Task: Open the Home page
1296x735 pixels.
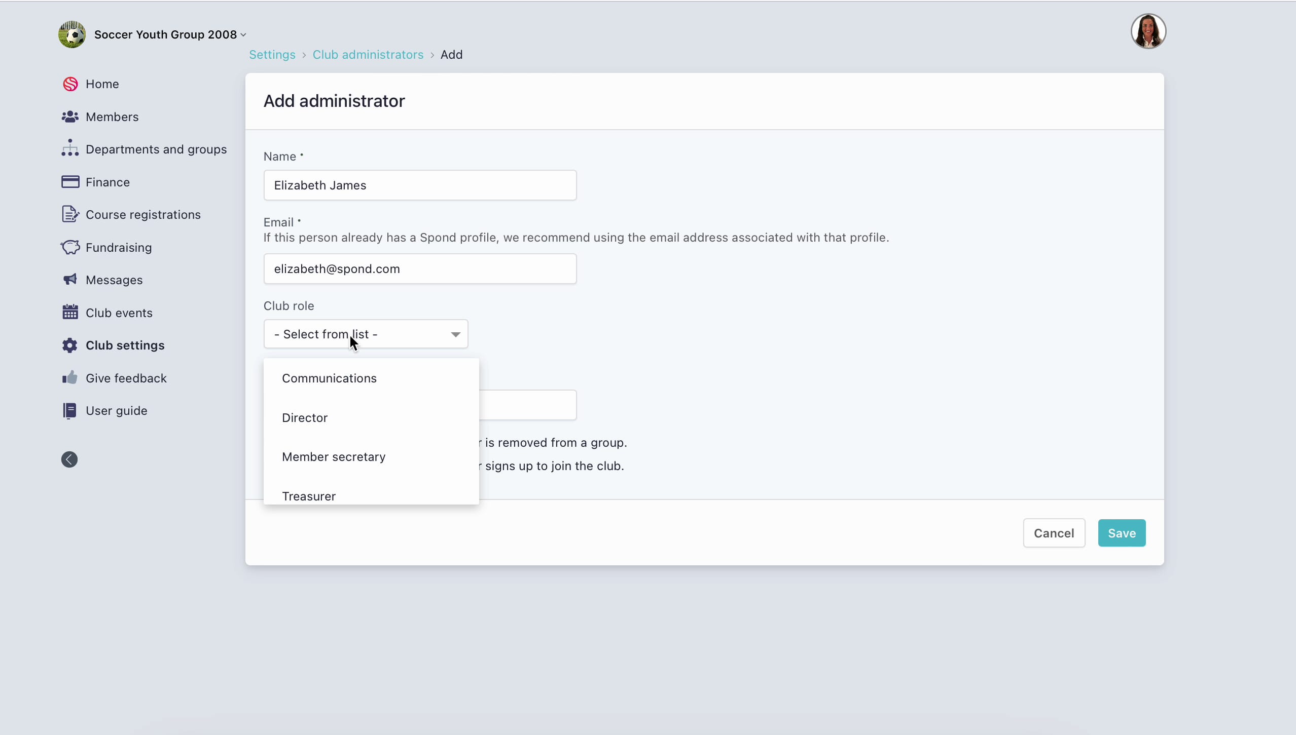Action: click(102, 84)
